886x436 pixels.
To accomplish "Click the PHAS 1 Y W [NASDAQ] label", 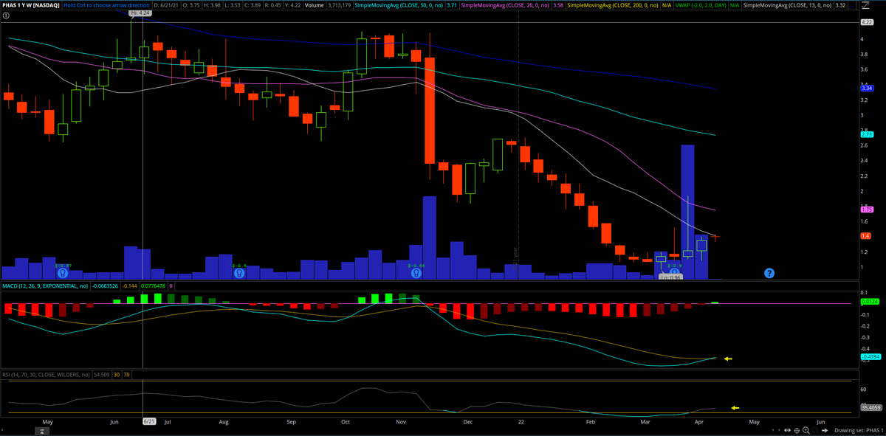I will 30,6.
